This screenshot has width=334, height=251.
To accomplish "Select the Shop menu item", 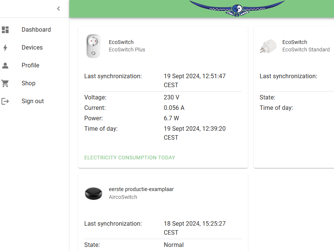I will click(x=28, y=83).
